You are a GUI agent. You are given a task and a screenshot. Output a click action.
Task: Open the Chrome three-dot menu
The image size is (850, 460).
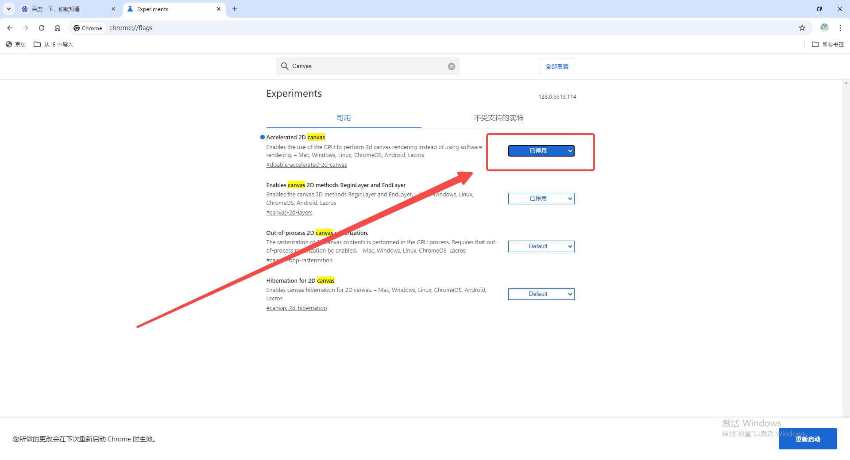(840, 28)
